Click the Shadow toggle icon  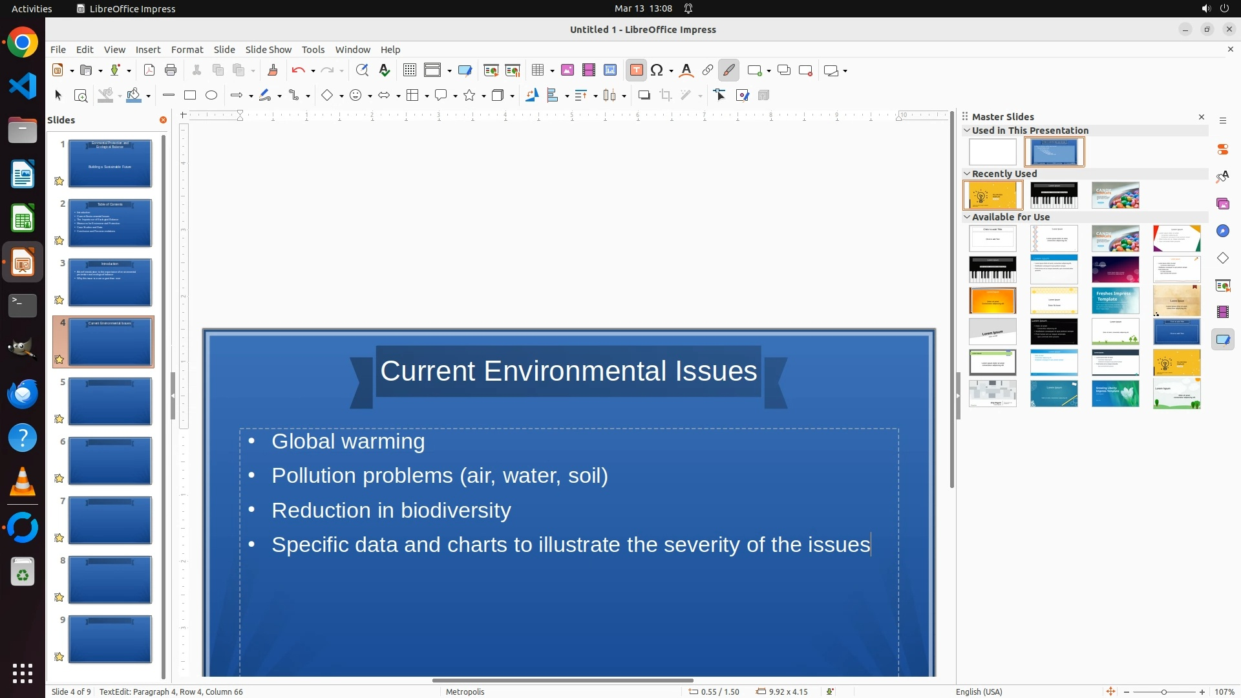click(x=644, y=96)
